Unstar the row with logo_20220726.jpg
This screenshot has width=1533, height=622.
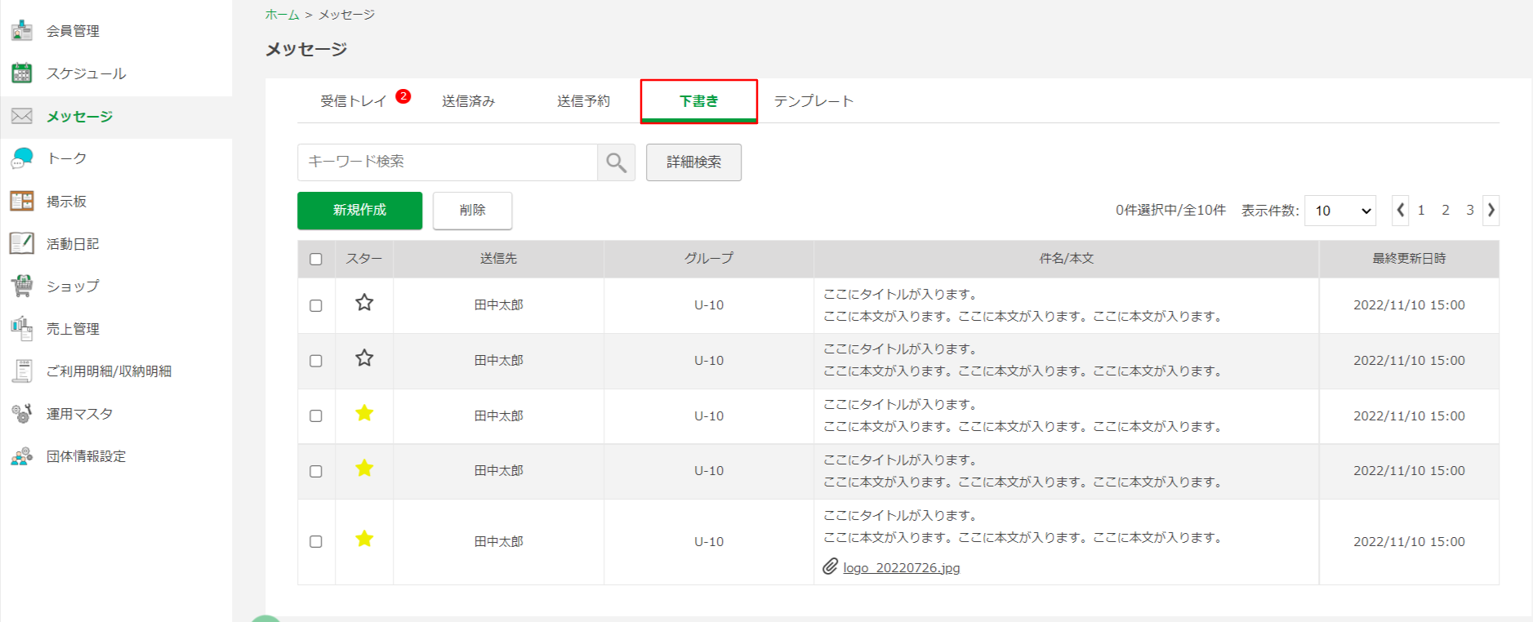click(364, 539)
